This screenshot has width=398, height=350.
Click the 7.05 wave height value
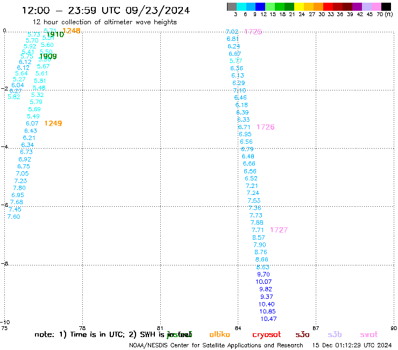23,173
